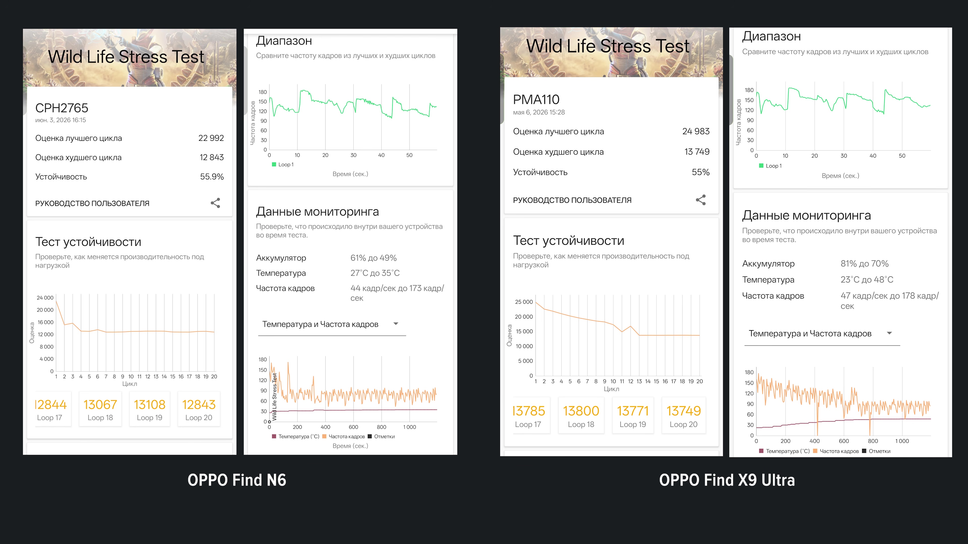Click the dropdown arrow in Find N6 monitoring selector
The height and width of the screenshot is (544, 968).
pyautogui.click(x=396, y=324)
